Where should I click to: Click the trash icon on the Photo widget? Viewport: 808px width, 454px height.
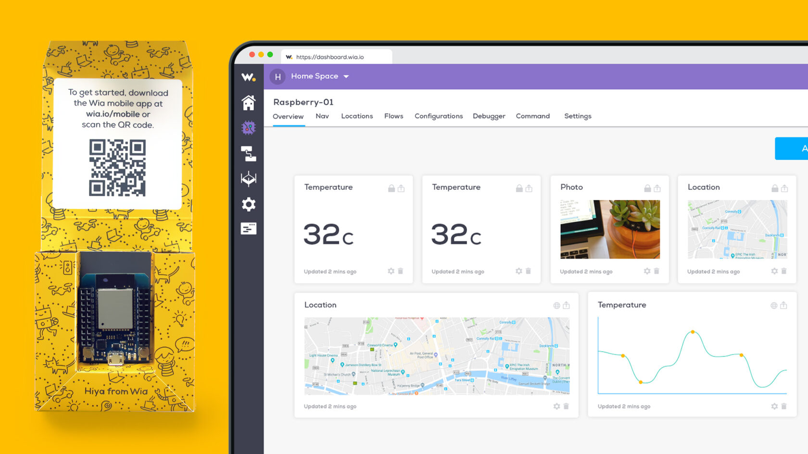656,271
